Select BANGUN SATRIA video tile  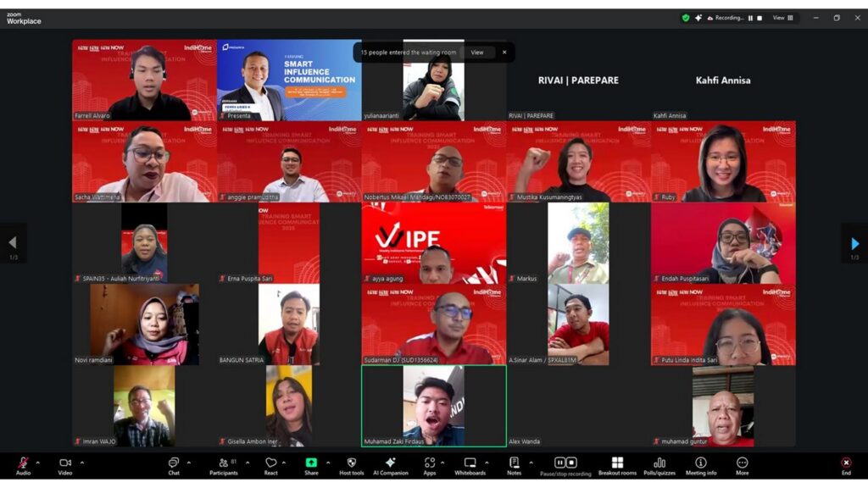(x=290, y=324)
